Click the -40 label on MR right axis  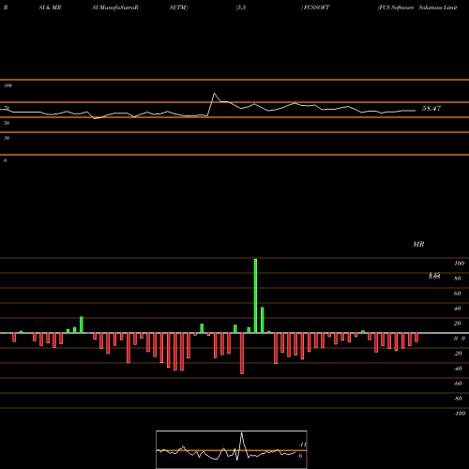coord(458,369)
